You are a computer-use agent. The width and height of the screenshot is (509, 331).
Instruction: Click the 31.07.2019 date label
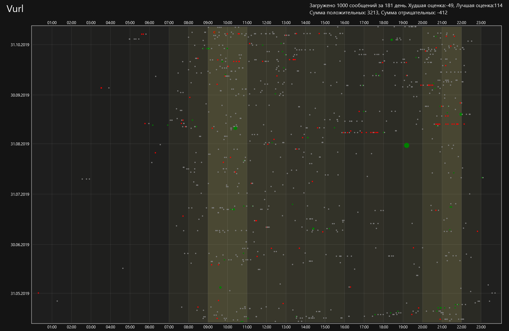pos(20,194)
